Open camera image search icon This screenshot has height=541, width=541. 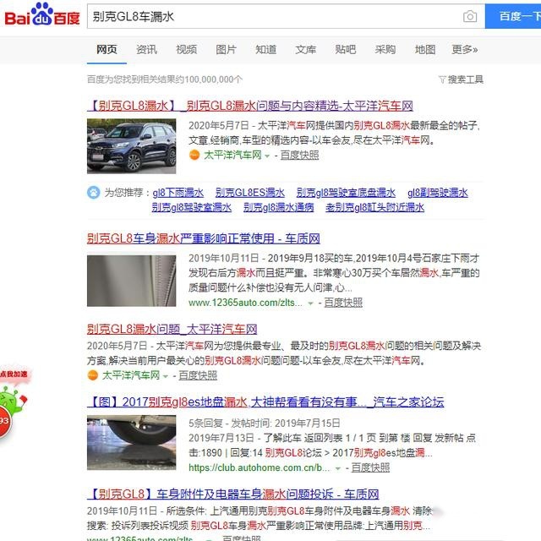(470, 16)
